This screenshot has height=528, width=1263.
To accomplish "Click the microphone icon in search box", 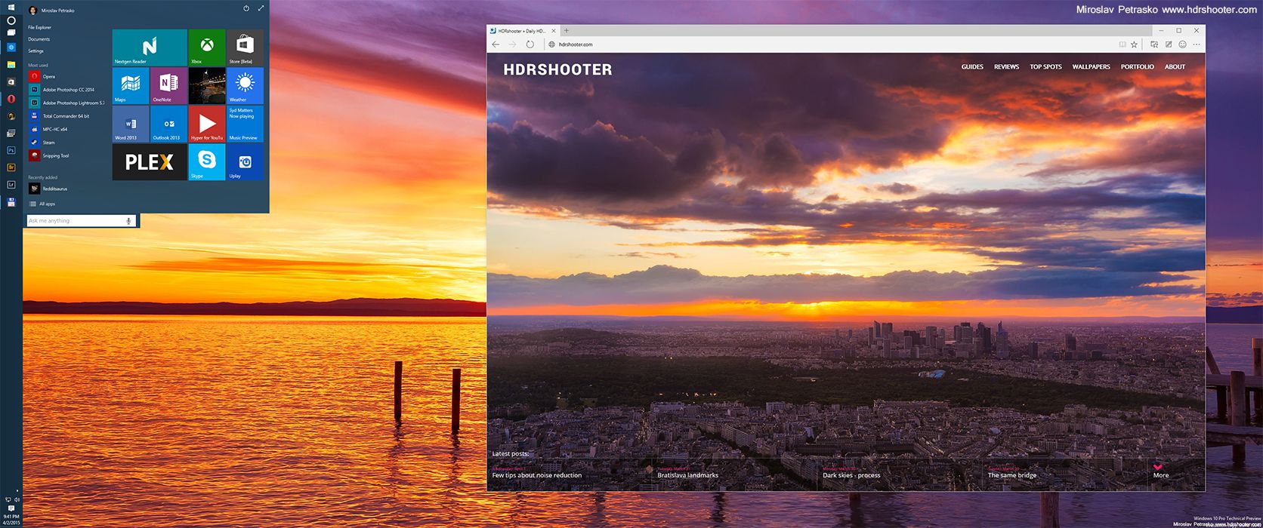I will pos(128,221).
